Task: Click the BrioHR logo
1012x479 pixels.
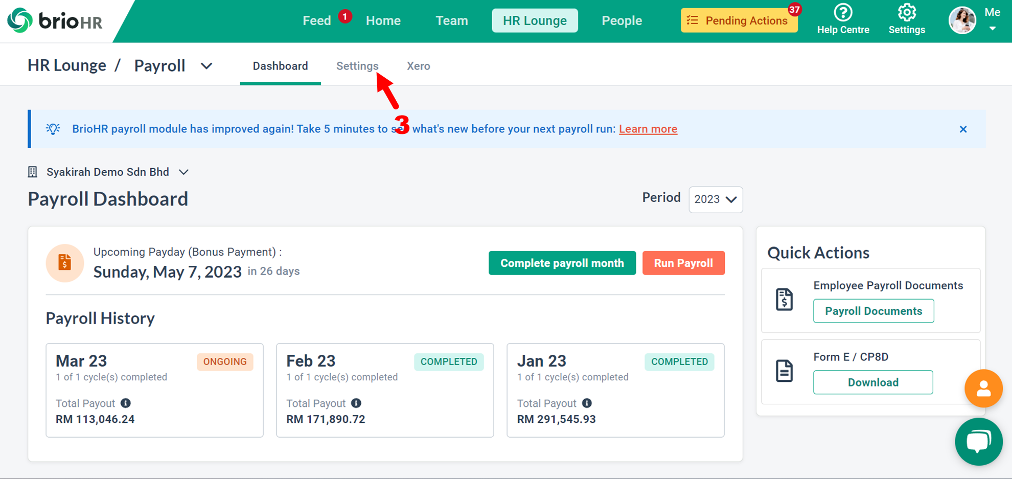Action: [55, 20]
